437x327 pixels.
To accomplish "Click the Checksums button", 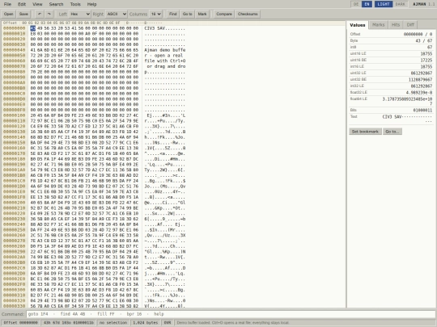I will pos(248,14).
